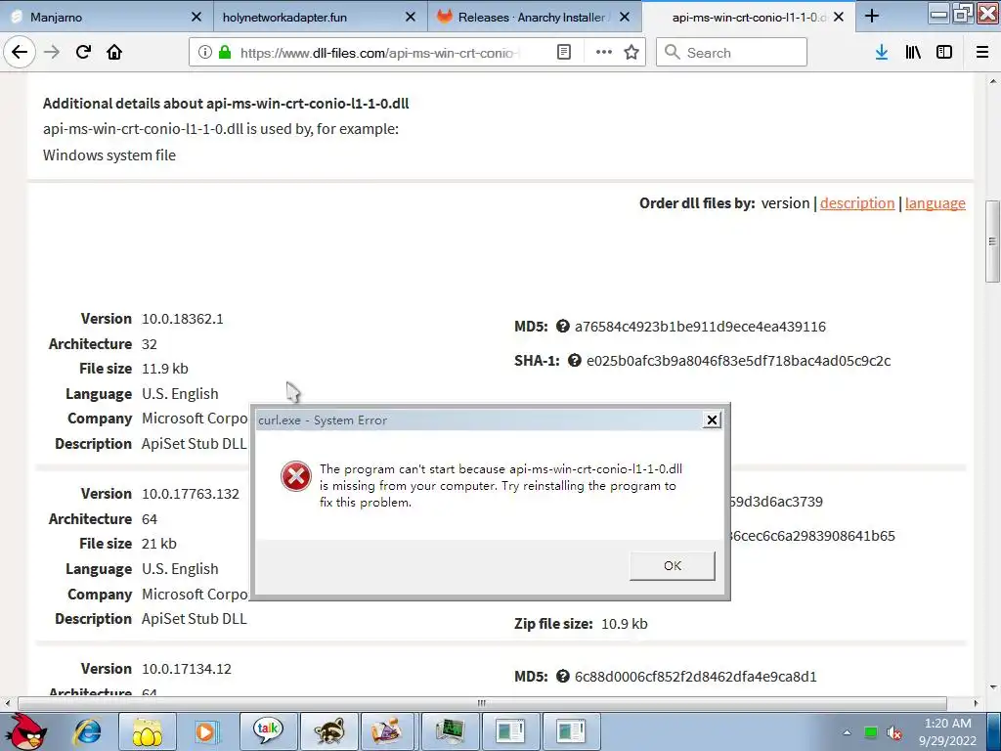This screenshot has height=751, width=1001.
Task: Open the media player taskbar icon
Action: [206, 731]
